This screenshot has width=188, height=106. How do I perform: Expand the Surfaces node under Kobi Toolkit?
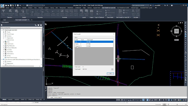click(x=4, y=36)
